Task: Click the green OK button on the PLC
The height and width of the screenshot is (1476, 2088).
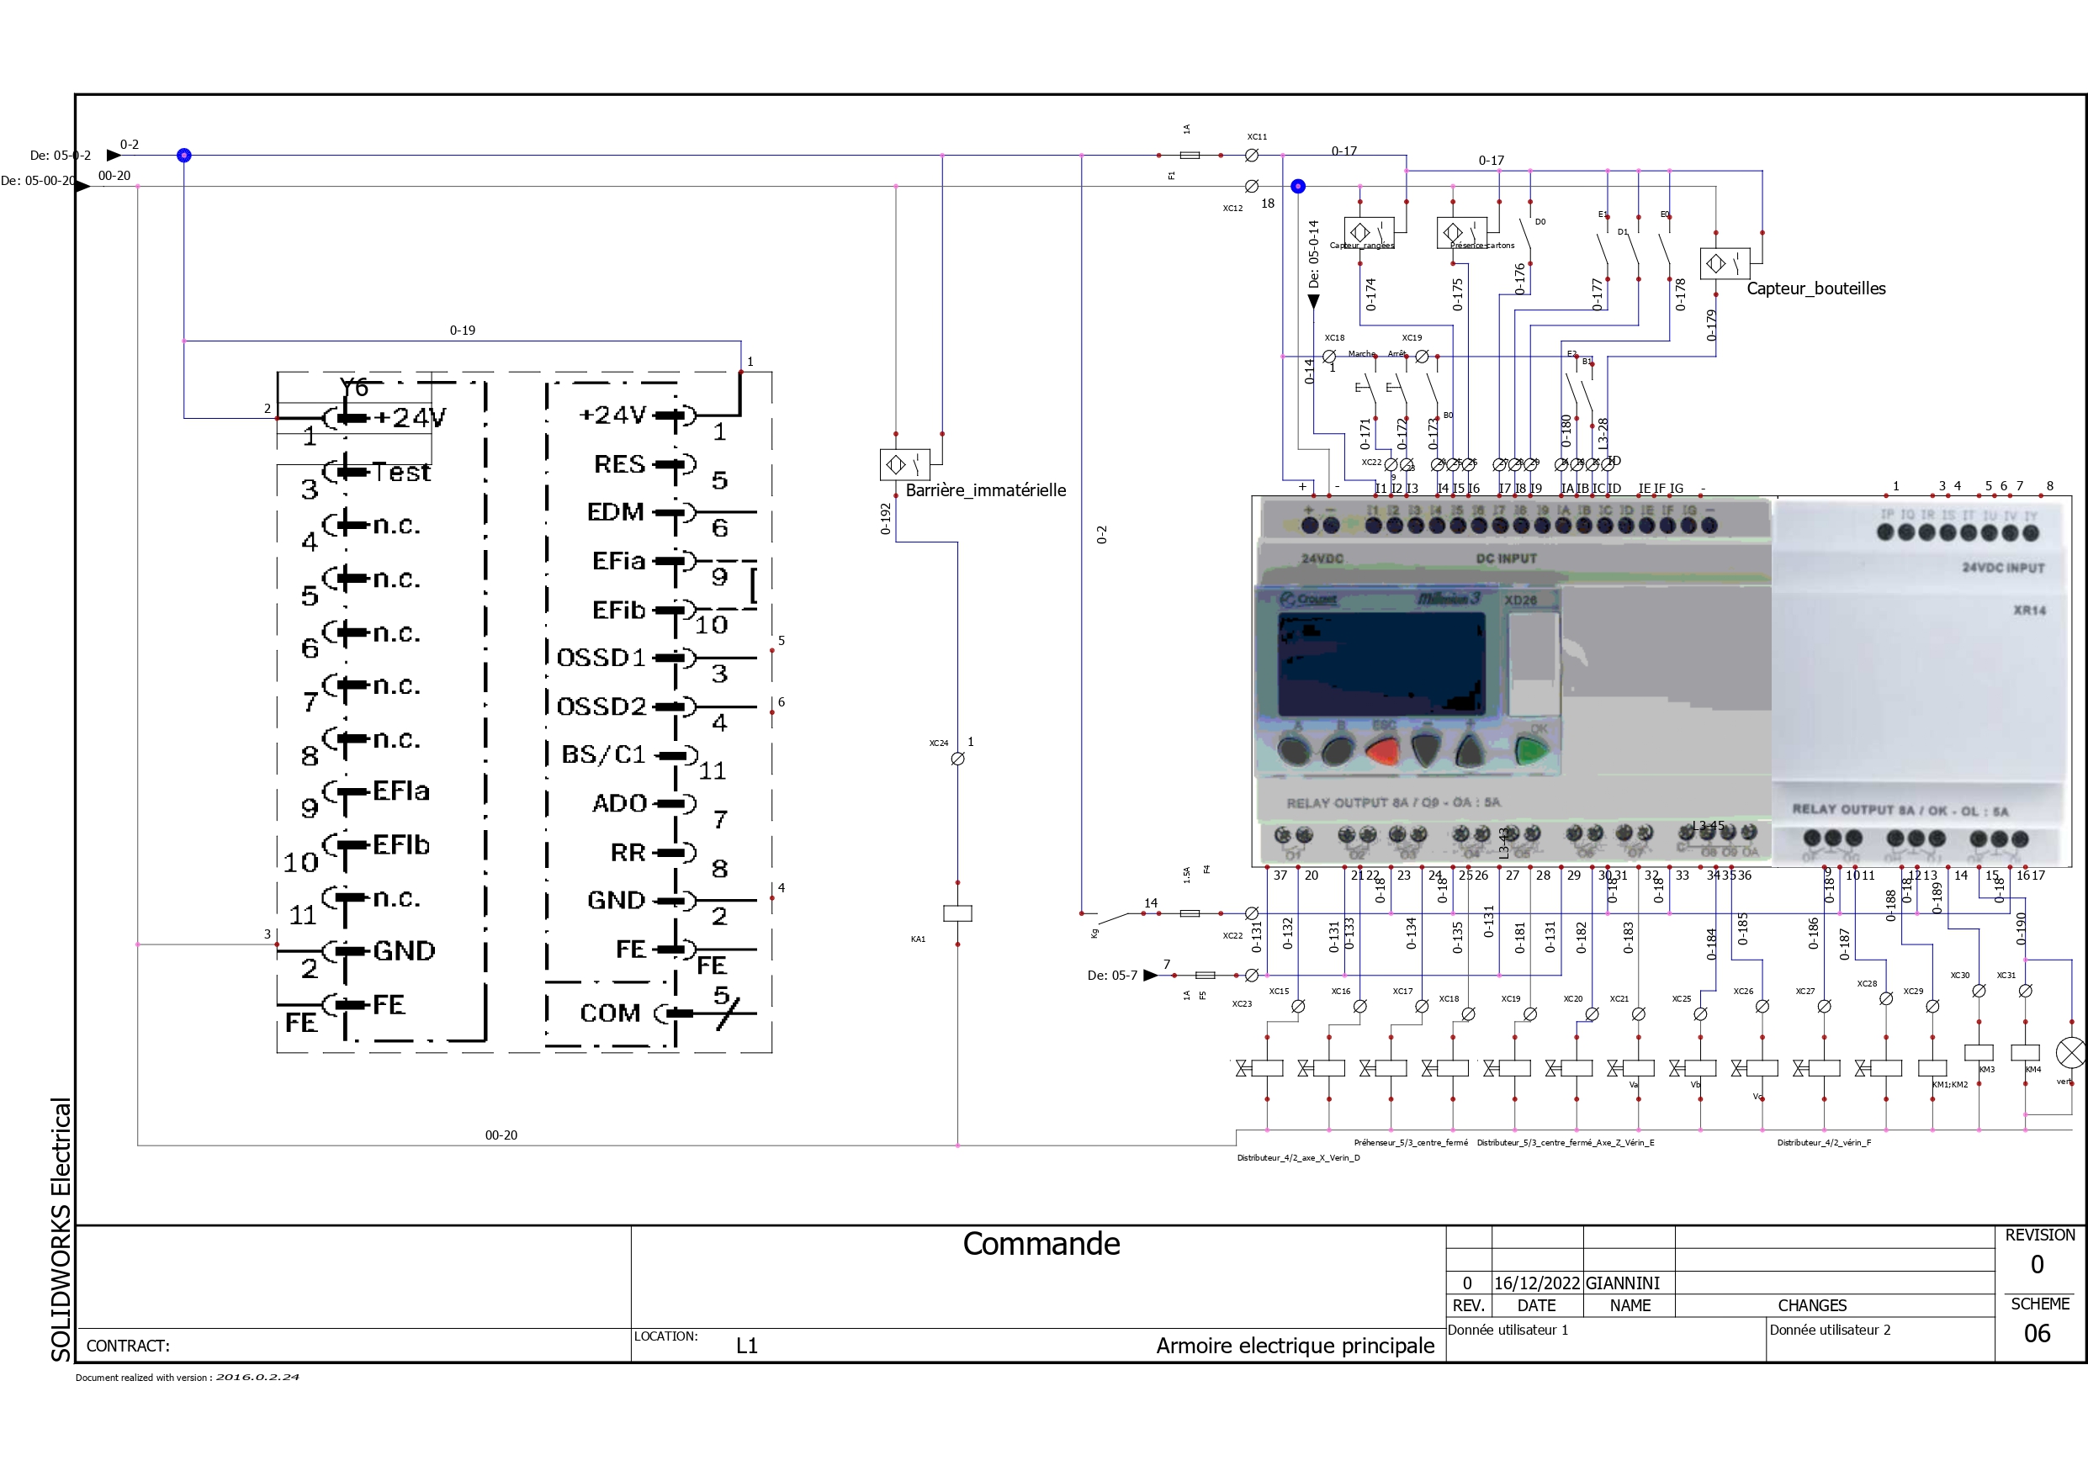Action: pos(1531,751)
